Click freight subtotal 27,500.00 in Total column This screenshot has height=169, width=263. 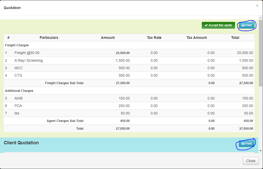pos(246,83)
